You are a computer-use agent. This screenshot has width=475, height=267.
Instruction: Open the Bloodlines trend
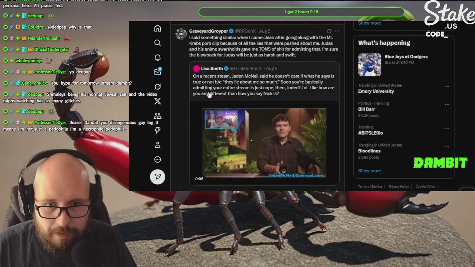click(x=369, y=151)
